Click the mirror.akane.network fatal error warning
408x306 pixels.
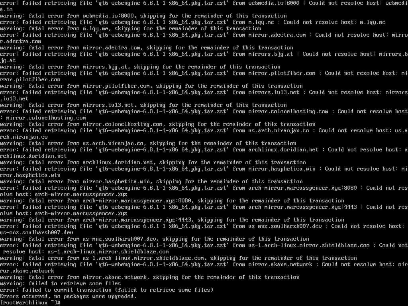150,277
